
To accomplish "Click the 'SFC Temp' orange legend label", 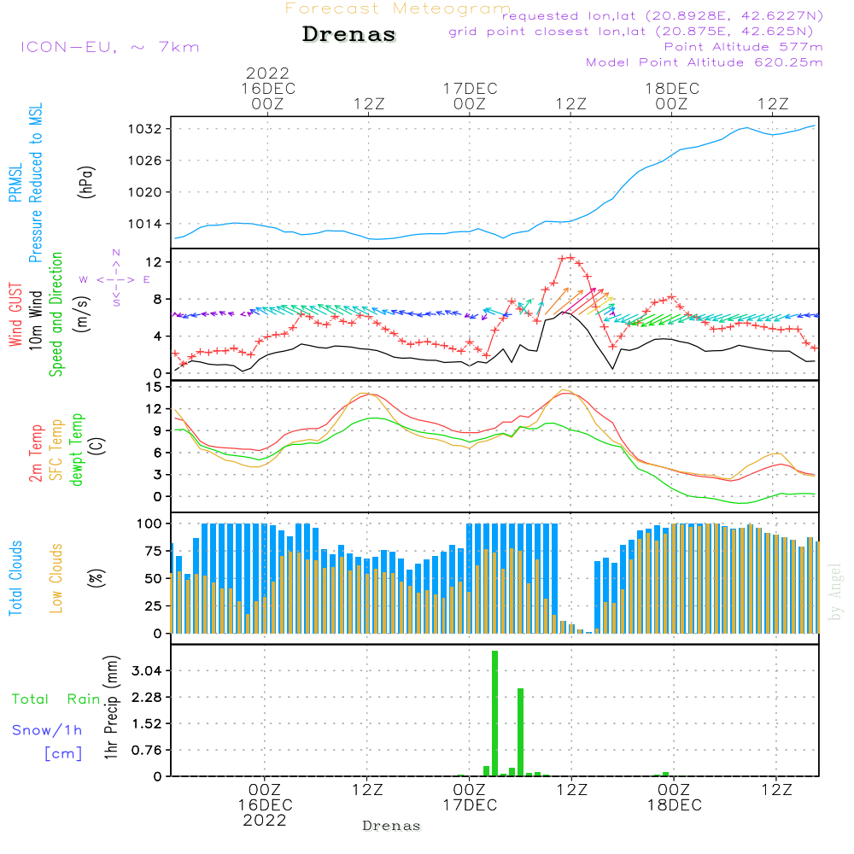I will [56, 450].
